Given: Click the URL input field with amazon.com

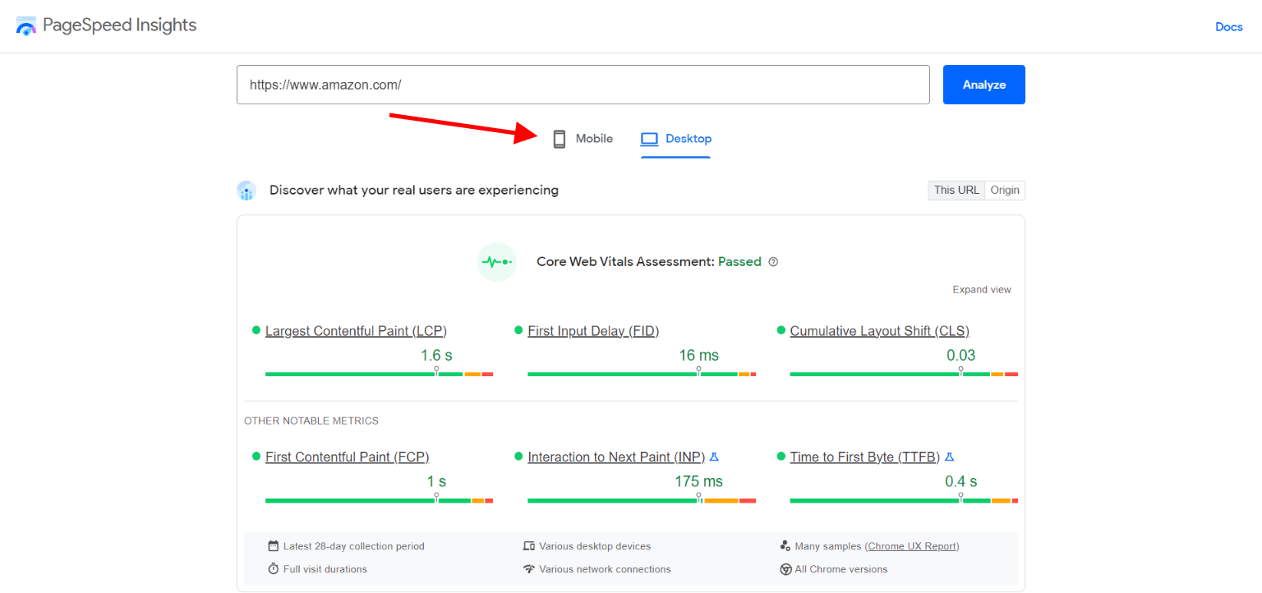Looking at the screenshot, I should point(583,85).
